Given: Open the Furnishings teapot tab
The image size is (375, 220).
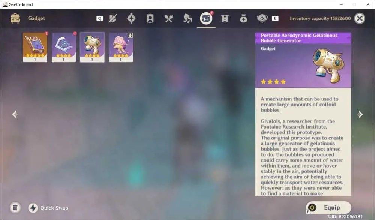Looking at the screenshot, I should tap(262, 18).
